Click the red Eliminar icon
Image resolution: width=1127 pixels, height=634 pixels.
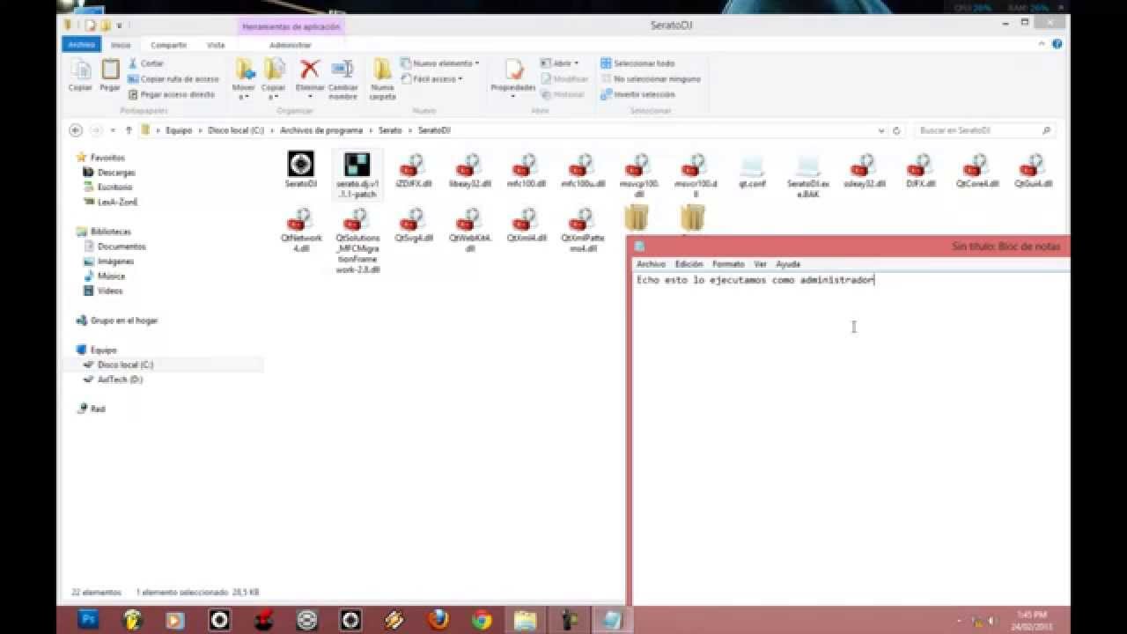[x=310, y=70]
